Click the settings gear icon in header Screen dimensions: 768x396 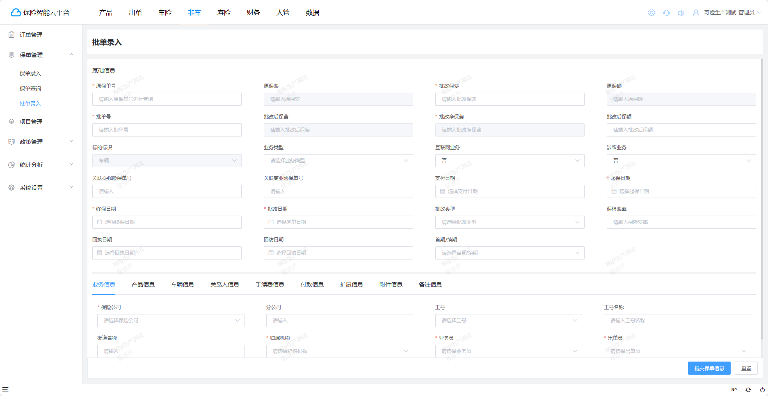tap(651, 13)
